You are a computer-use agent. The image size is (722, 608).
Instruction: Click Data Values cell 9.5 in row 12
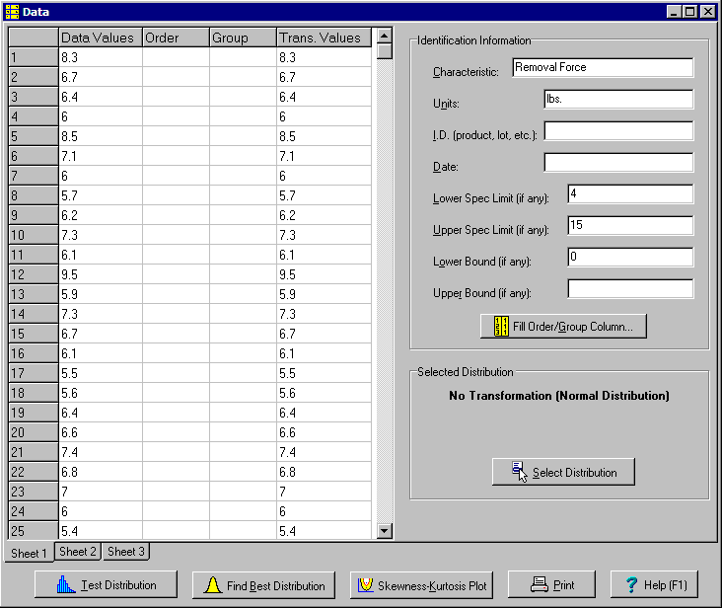pos(101,274)
